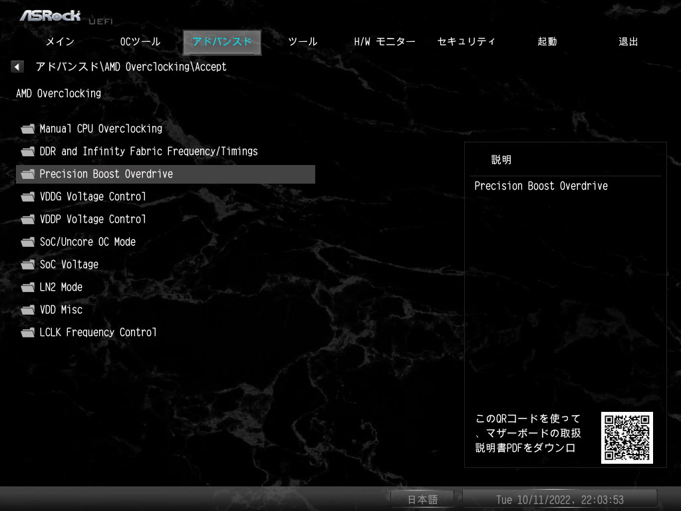Click folder icon beside VDD Misc

pos(28,310)
